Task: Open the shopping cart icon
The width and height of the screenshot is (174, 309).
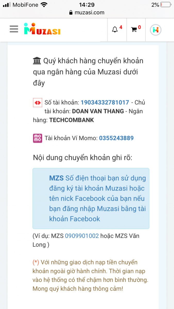Action: pos(134,30)
